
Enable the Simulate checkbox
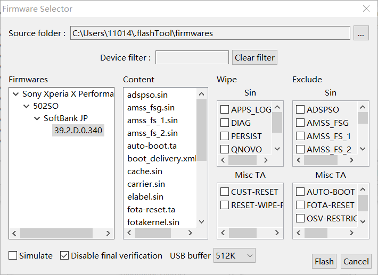point(13,255)
